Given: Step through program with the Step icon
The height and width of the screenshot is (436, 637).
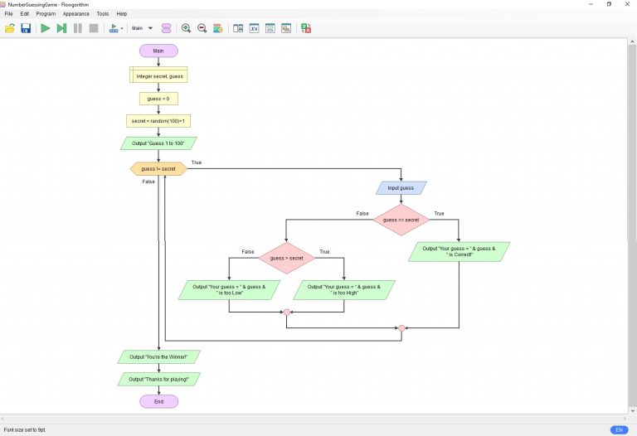Looking at the screenshot, I should [x=61, y=28].
